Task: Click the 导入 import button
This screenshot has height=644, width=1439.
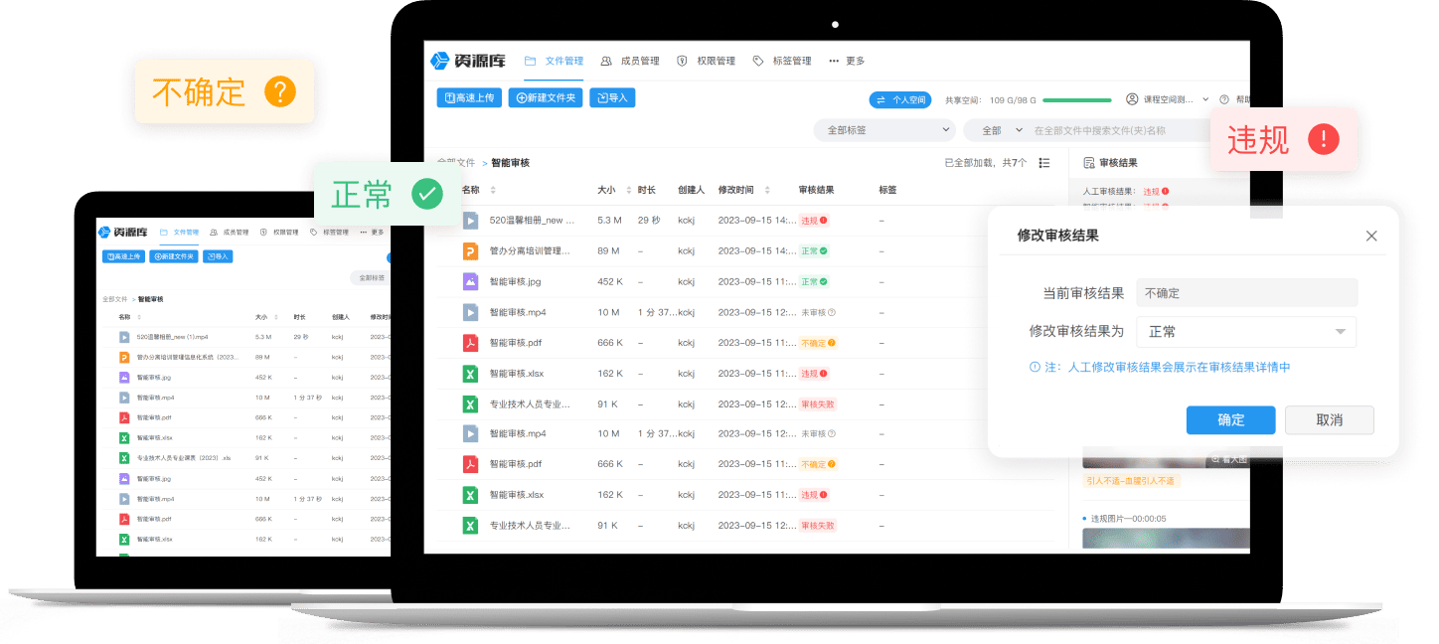Action: point(612,97)
